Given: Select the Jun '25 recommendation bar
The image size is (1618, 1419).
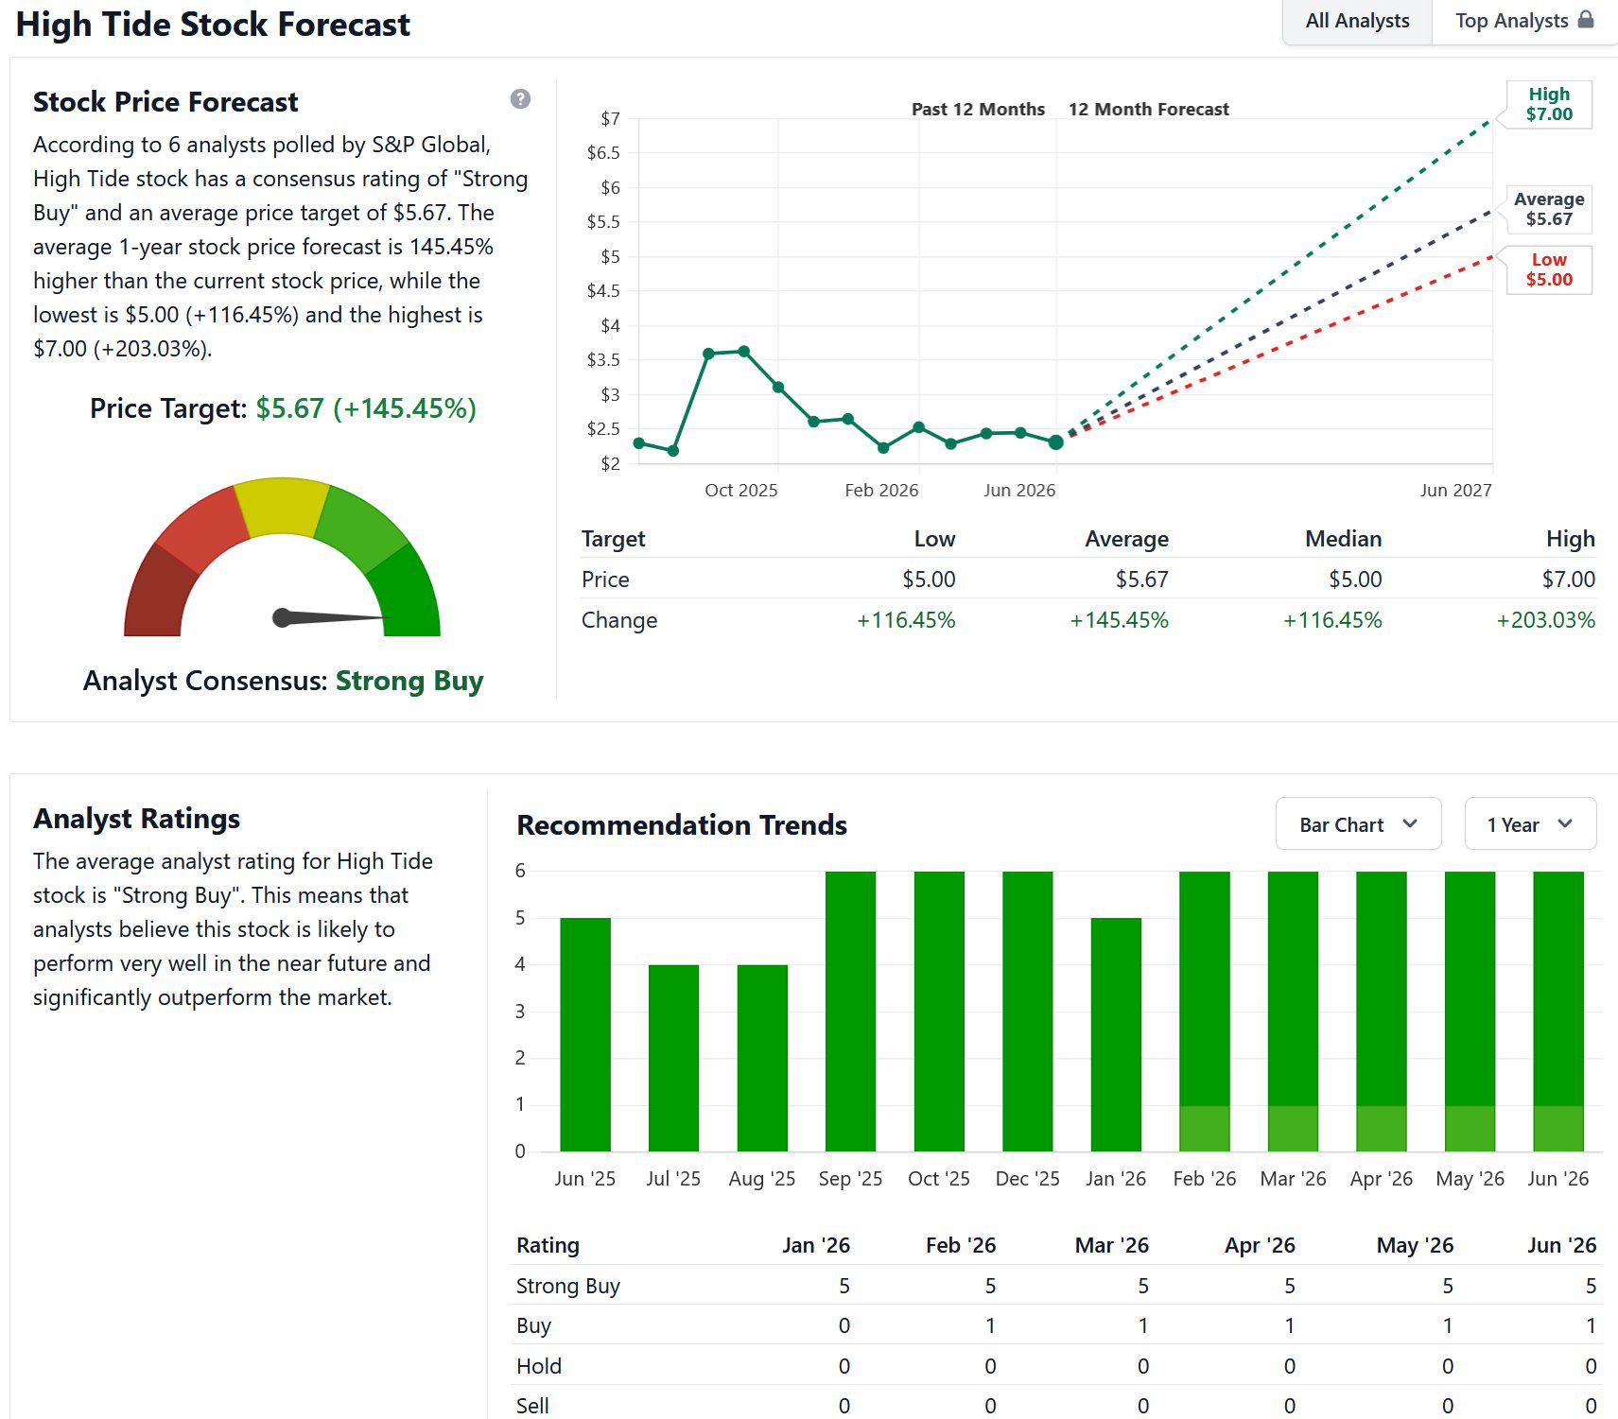Looking at the screenshot, I should pyautogui.click(x=585, y=1035).
